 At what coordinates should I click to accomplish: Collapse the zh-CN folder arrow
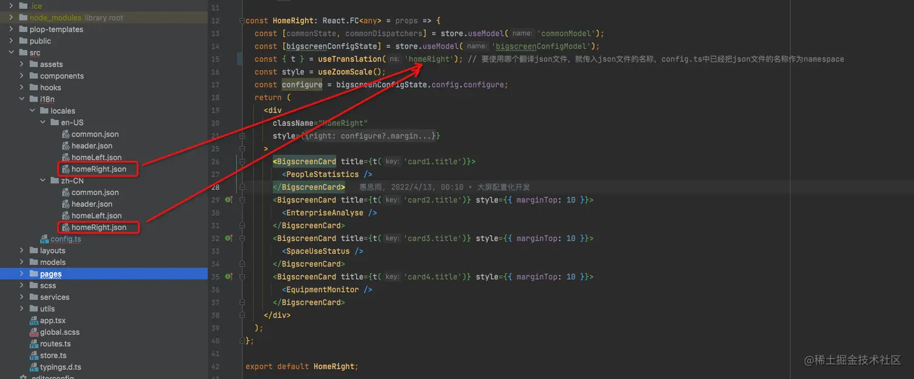coord(42,181)
